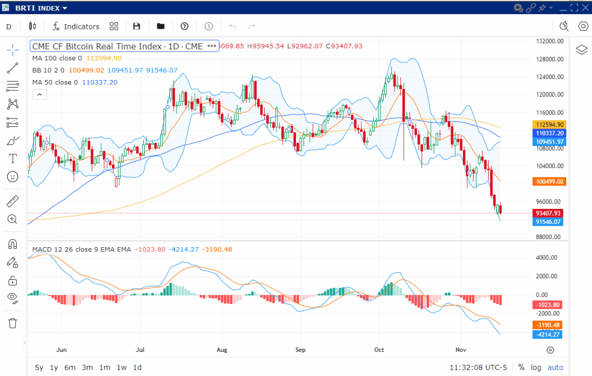The width and height of the screenshot is (592, 376).
Task: Collapse the indicator legend arrow
Action: click(39, 95)
